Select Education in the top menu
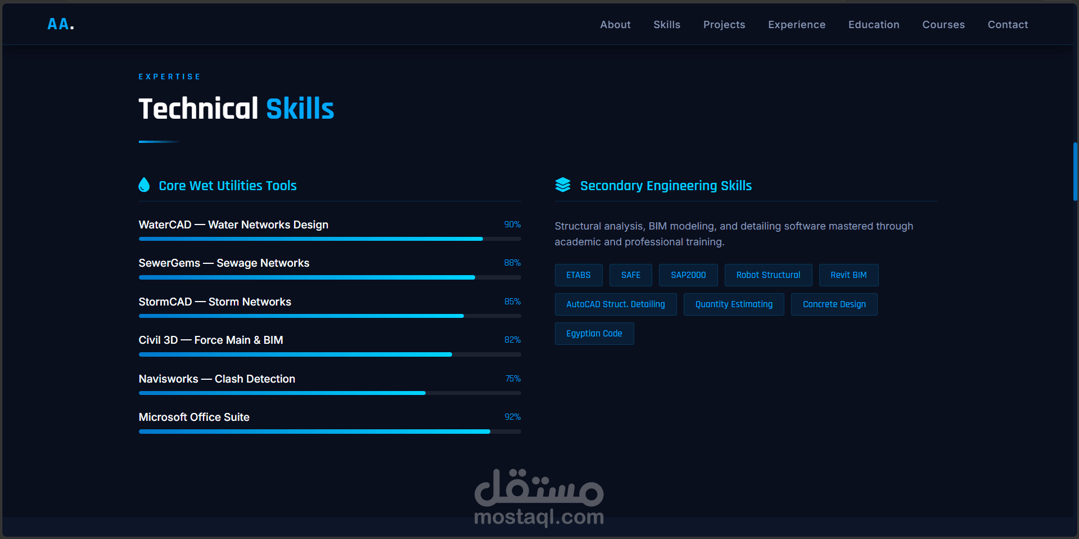 point(874,25)
